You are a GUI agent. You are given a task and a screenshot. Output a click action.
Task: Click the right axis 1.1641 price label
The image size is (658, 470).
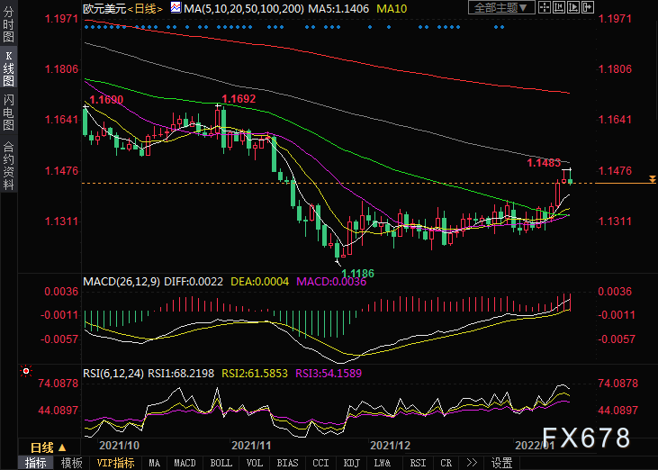tap(615, 120)
